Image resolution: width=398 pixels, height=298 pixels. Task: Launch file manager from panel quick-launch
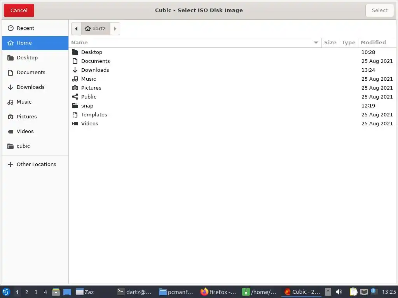[x=56, y=292]
